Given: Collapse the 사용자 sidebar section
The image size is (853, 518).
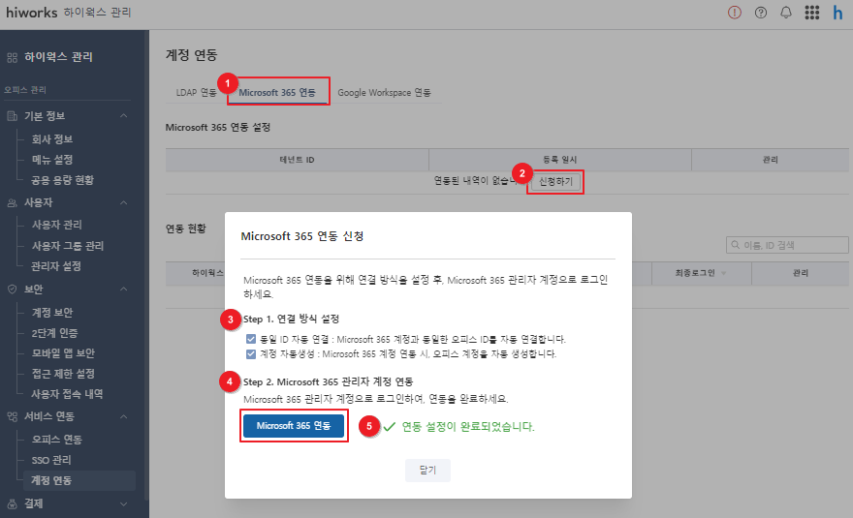Looking at the screenshot, I should pos(123,202).
